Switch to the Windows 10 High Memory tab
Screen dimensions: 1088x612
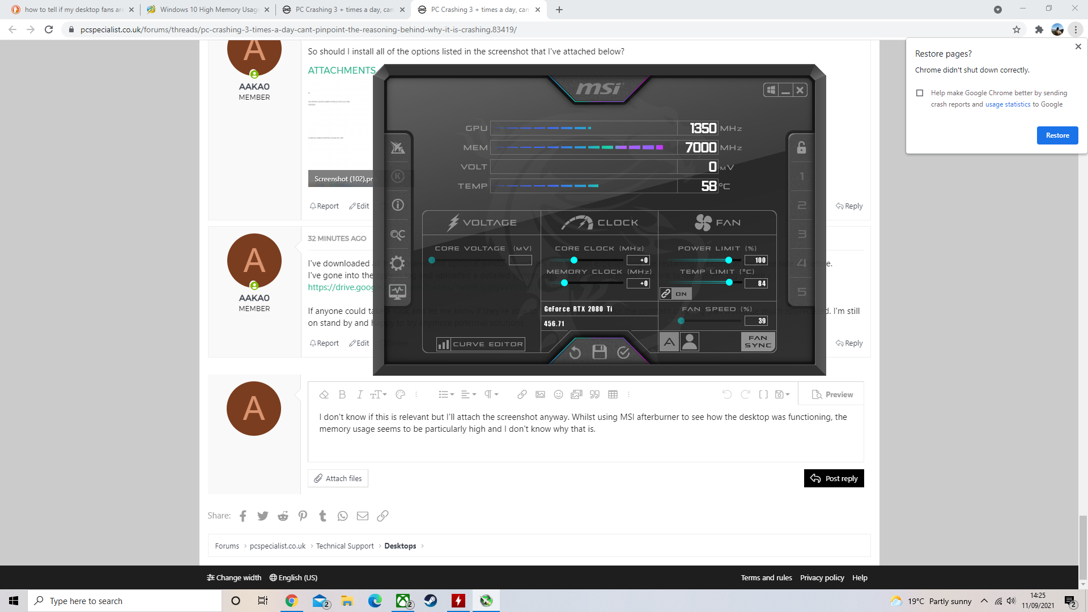pyautogui.click(x=209, y=10)
